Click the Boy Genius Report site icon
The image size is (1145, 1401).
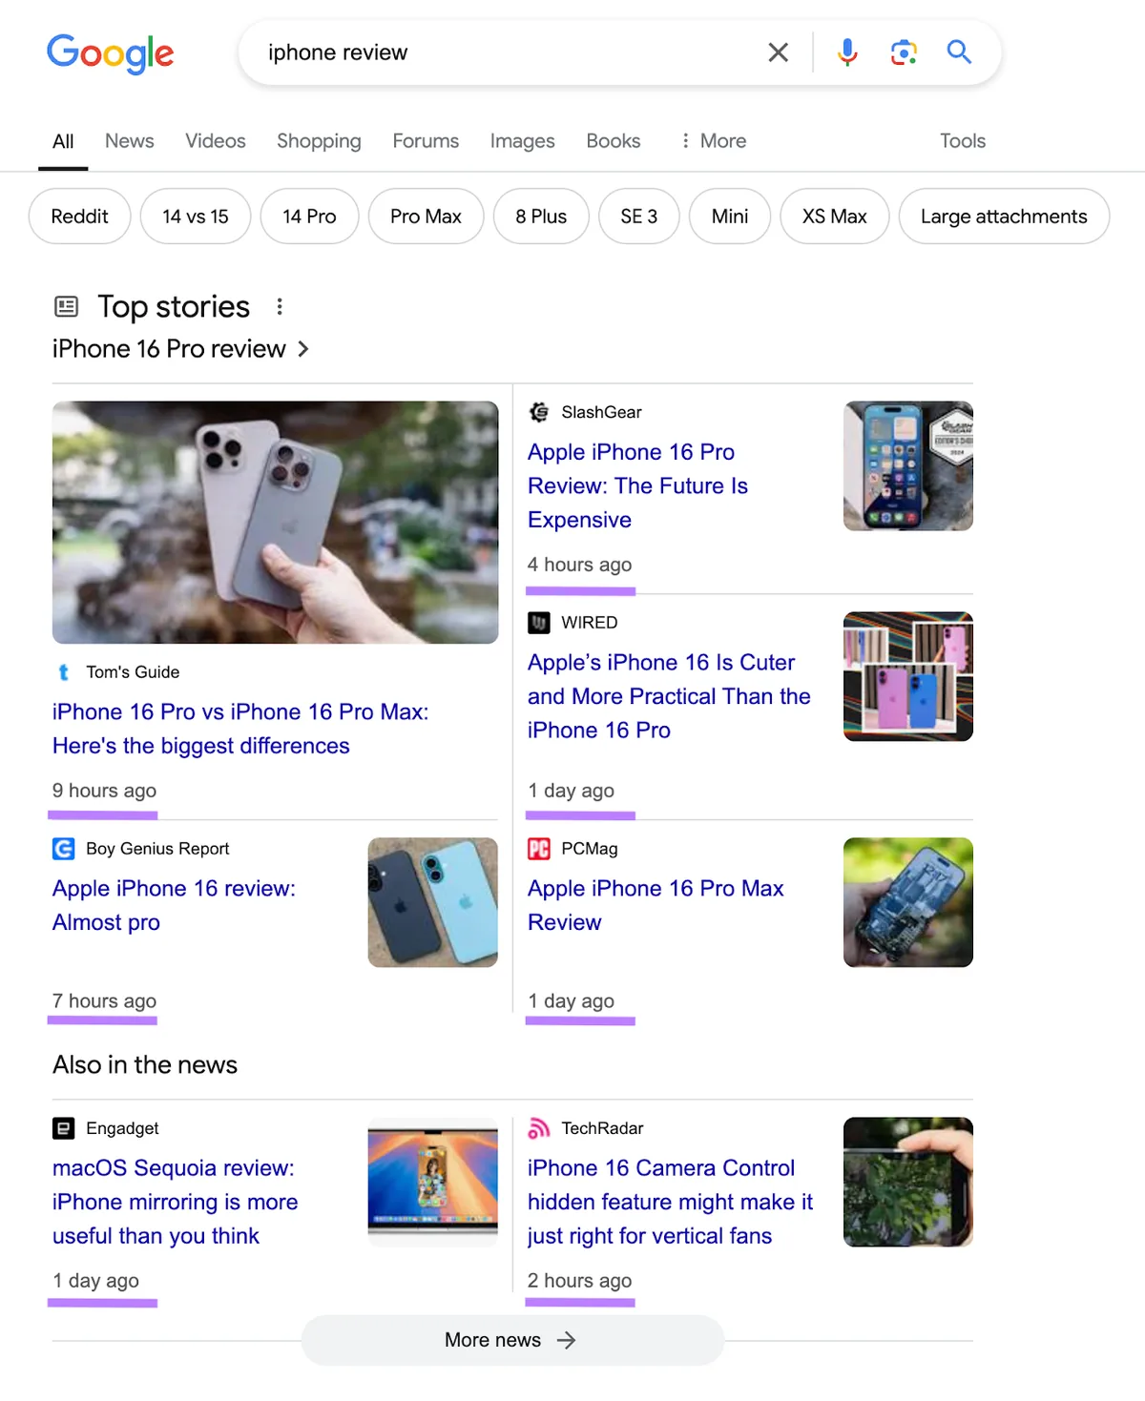[x=64, y=849]
